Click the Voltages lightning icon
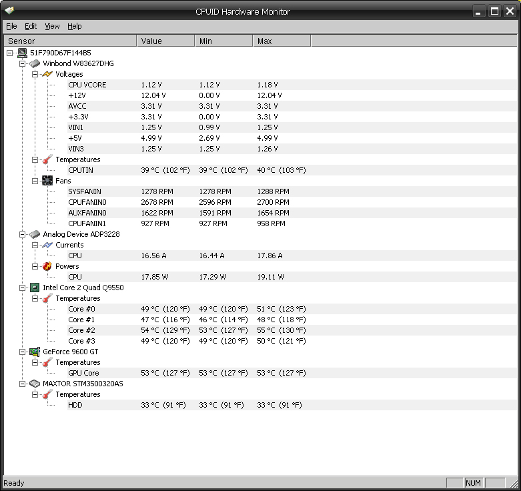521x491 pixels. (47, 74)
